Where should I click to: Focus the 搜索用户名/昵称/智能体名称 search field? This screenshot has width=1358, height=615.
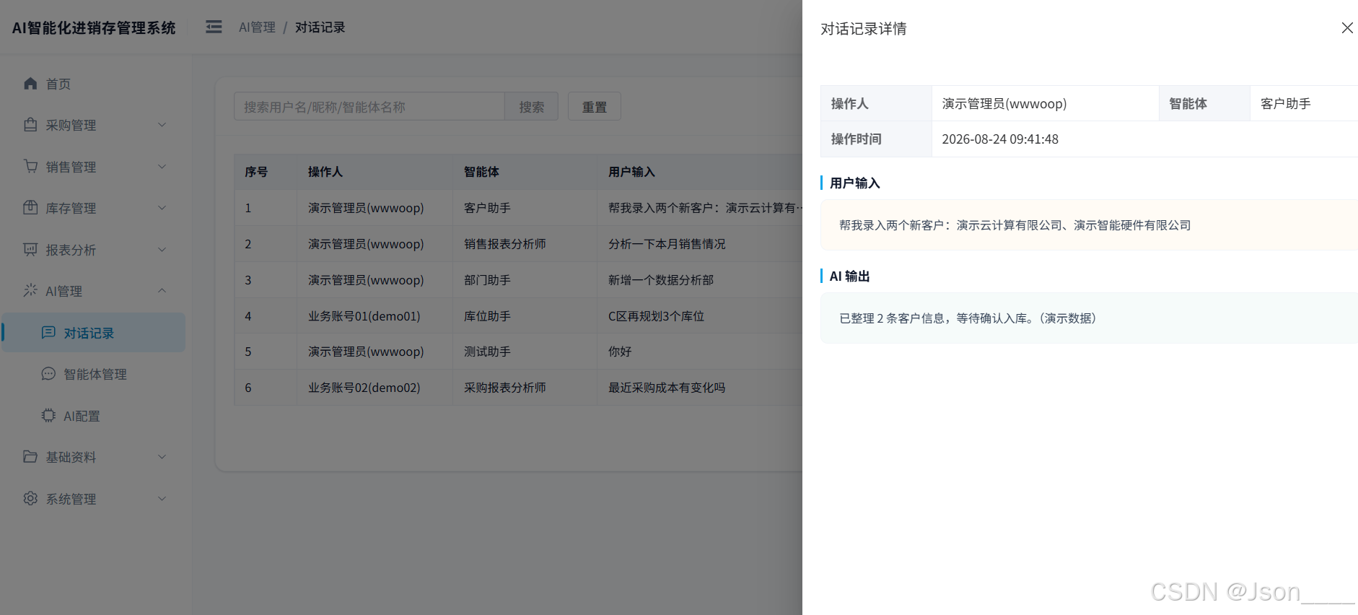(369, 107)
